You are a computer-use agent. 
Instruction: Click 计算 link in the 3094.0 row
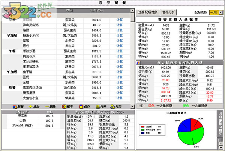point(120,20)
